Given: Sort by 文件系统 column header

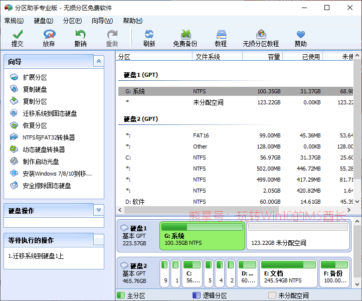Looking at the screenshot, I should (217, 56).
